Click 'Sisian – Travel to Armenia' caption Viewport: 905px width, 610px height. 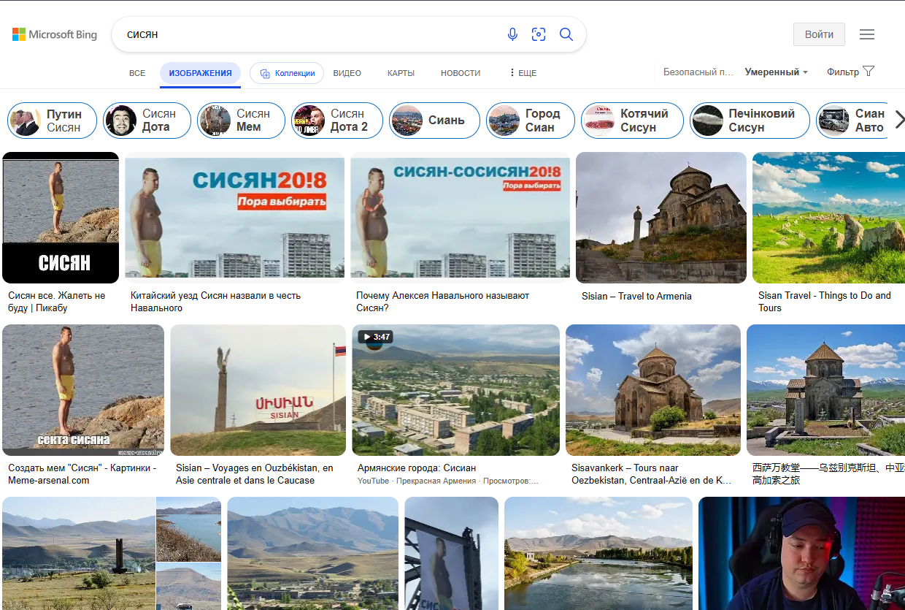[x=636, y=296]
